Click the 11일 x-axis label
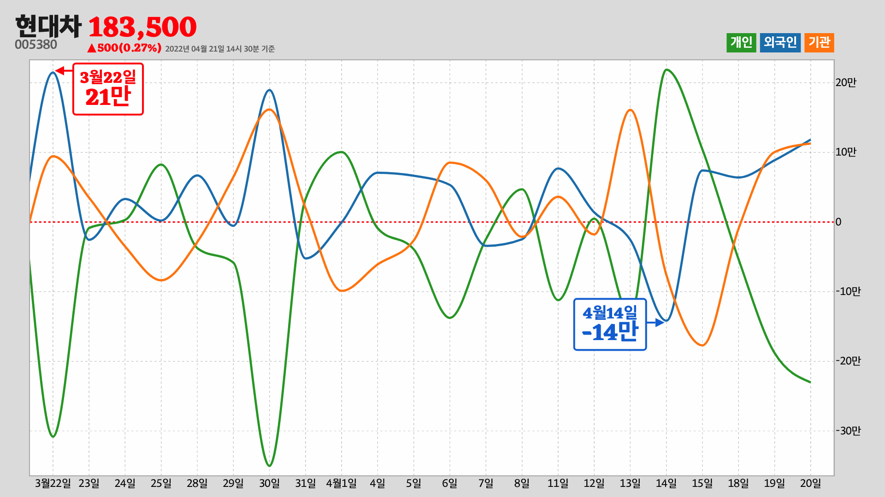Image resolution: width=885 pixels, height=497 pixels. [558, 483]
